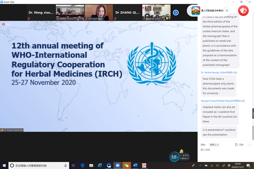Click the 68% memory usage floating widget
Image resolution: width=254 pixels, height=169 pixels.
click(174, 157)
